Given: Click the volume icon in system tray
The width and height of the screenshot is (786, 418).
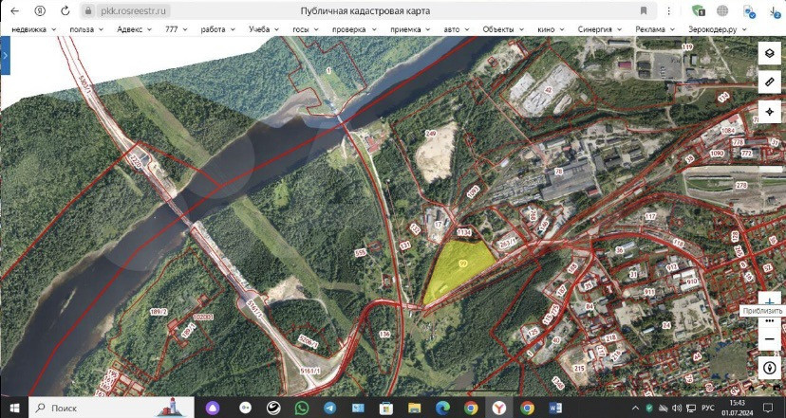Looking at the screenshot, I should [x=676, y=408].
